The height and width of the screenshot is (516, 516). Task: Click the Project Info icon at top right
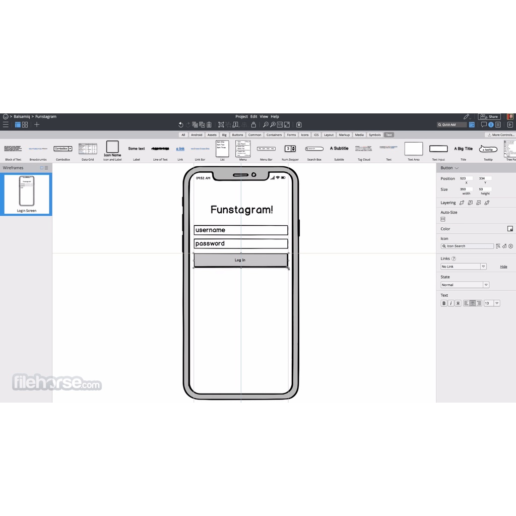491,124
